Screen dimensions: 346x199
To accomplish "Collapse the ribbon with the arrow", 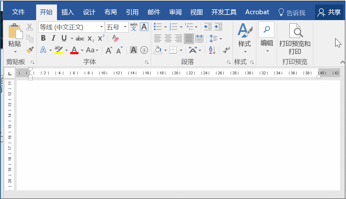I will (343, 62).
